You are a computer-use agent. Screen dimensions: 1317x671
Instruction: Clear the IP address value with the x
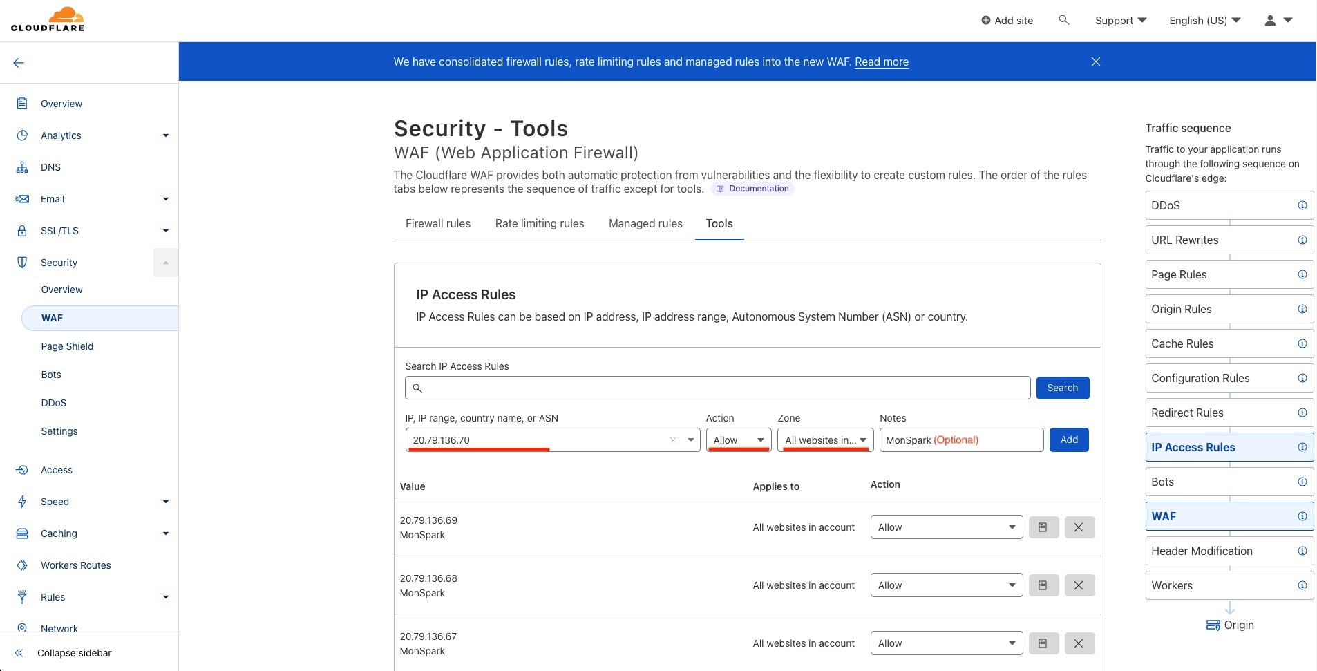tap(673, 440)
